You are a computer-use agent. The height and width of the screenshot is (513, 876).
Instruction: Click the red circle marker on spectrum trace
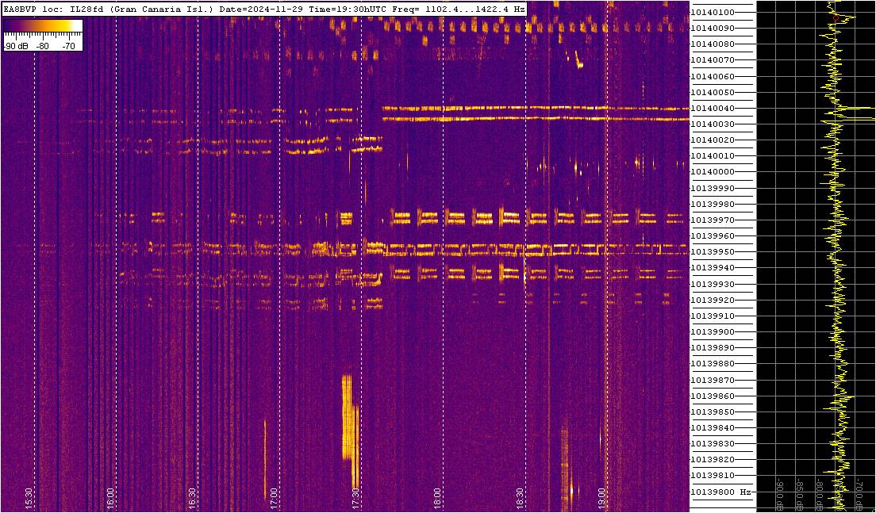(x=836, y=18)
